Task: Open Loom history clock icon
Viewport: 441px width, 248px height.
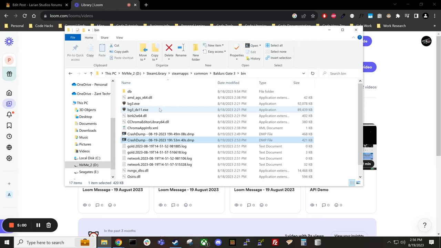Action: pos(9,136)
